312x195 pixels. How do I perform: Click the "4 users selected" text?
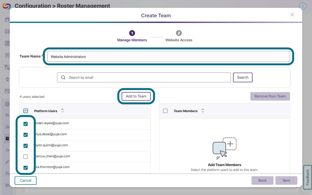point(32,97)
